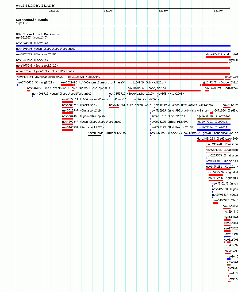Select nsv4564903 (gnomADStructuralVariants) label

click(183, 105)
